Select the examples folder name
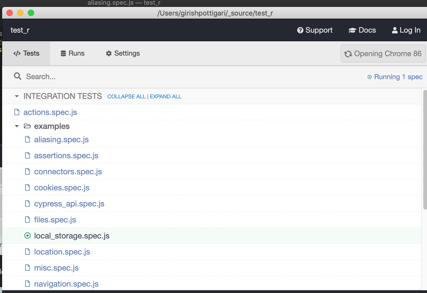 point(52,126)
